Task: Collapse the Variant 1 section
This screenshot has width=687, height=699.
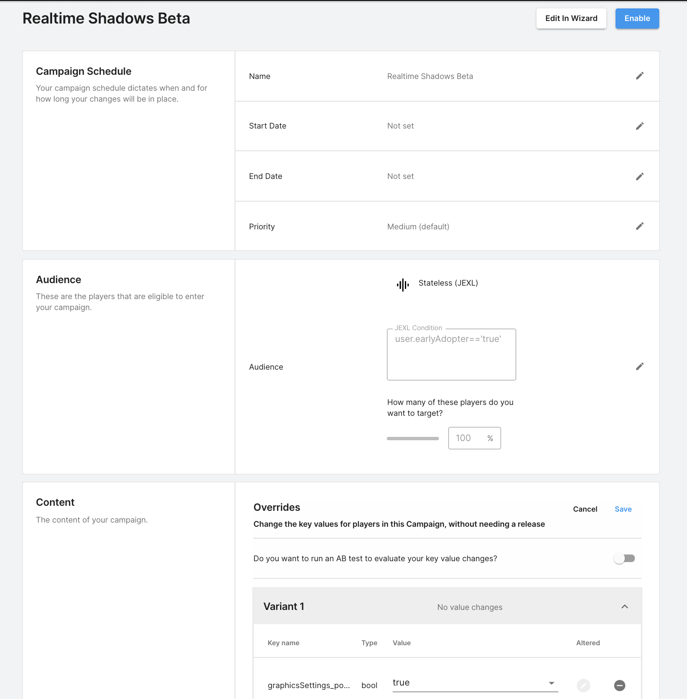Action: (625, 606)
